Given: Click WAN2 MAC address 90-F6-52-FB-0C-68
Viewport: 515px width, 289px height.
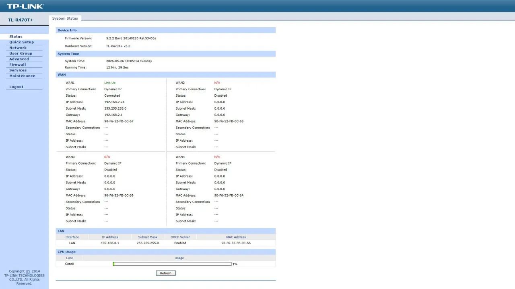Looking at the screenshot, I should click(229, 121).
